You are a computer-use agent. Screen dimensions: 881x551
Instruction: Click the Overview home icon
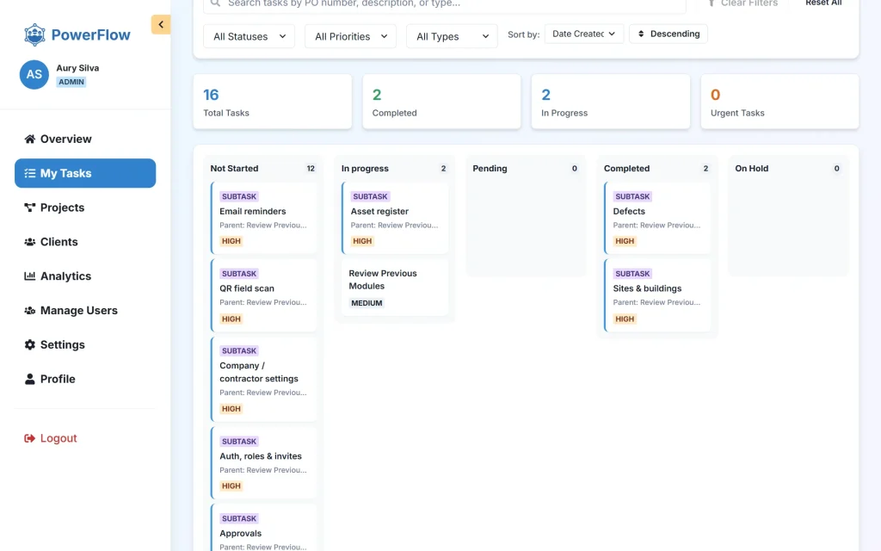tap(30, 139)
